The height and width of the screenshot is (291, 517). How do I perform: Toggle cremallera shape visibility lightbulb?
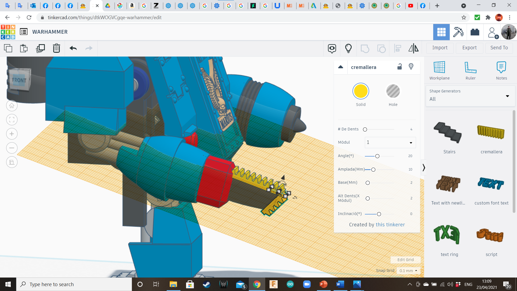tap(411, 67)
